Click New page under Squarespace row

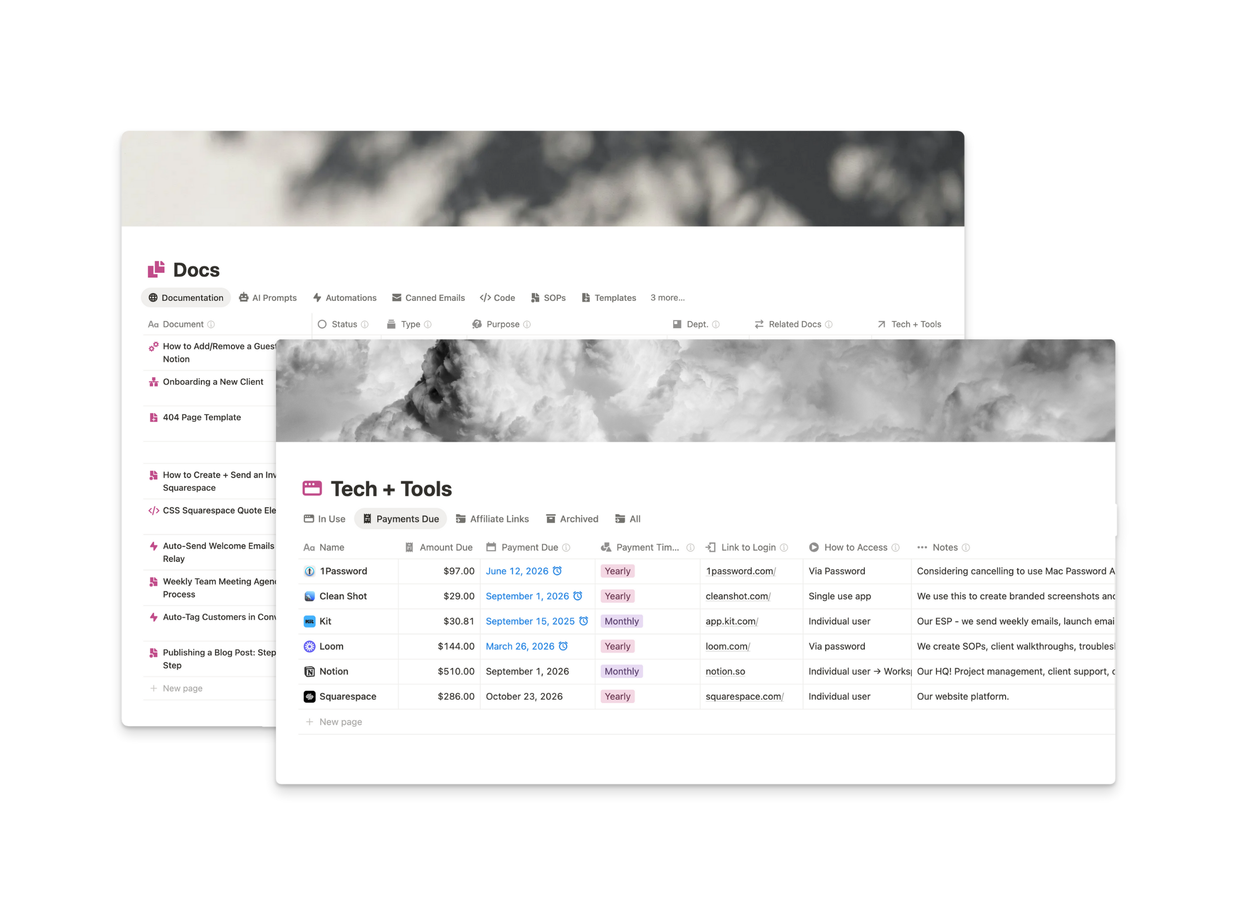coord(340,722)
